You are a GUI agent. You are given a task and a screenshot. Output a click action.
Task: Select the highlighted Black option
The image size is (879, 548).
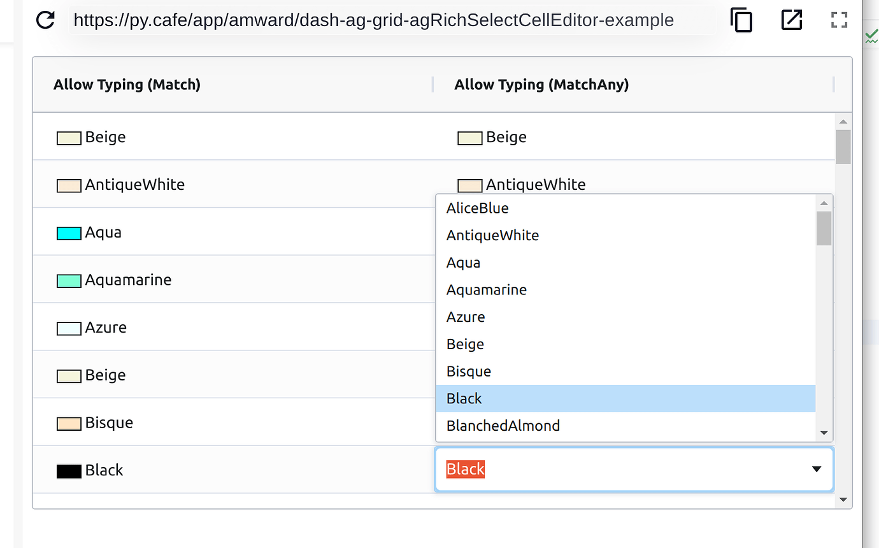point(464,398)
